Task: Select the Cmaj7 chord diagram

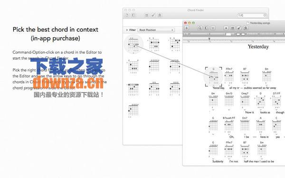Action: point(245,101)
